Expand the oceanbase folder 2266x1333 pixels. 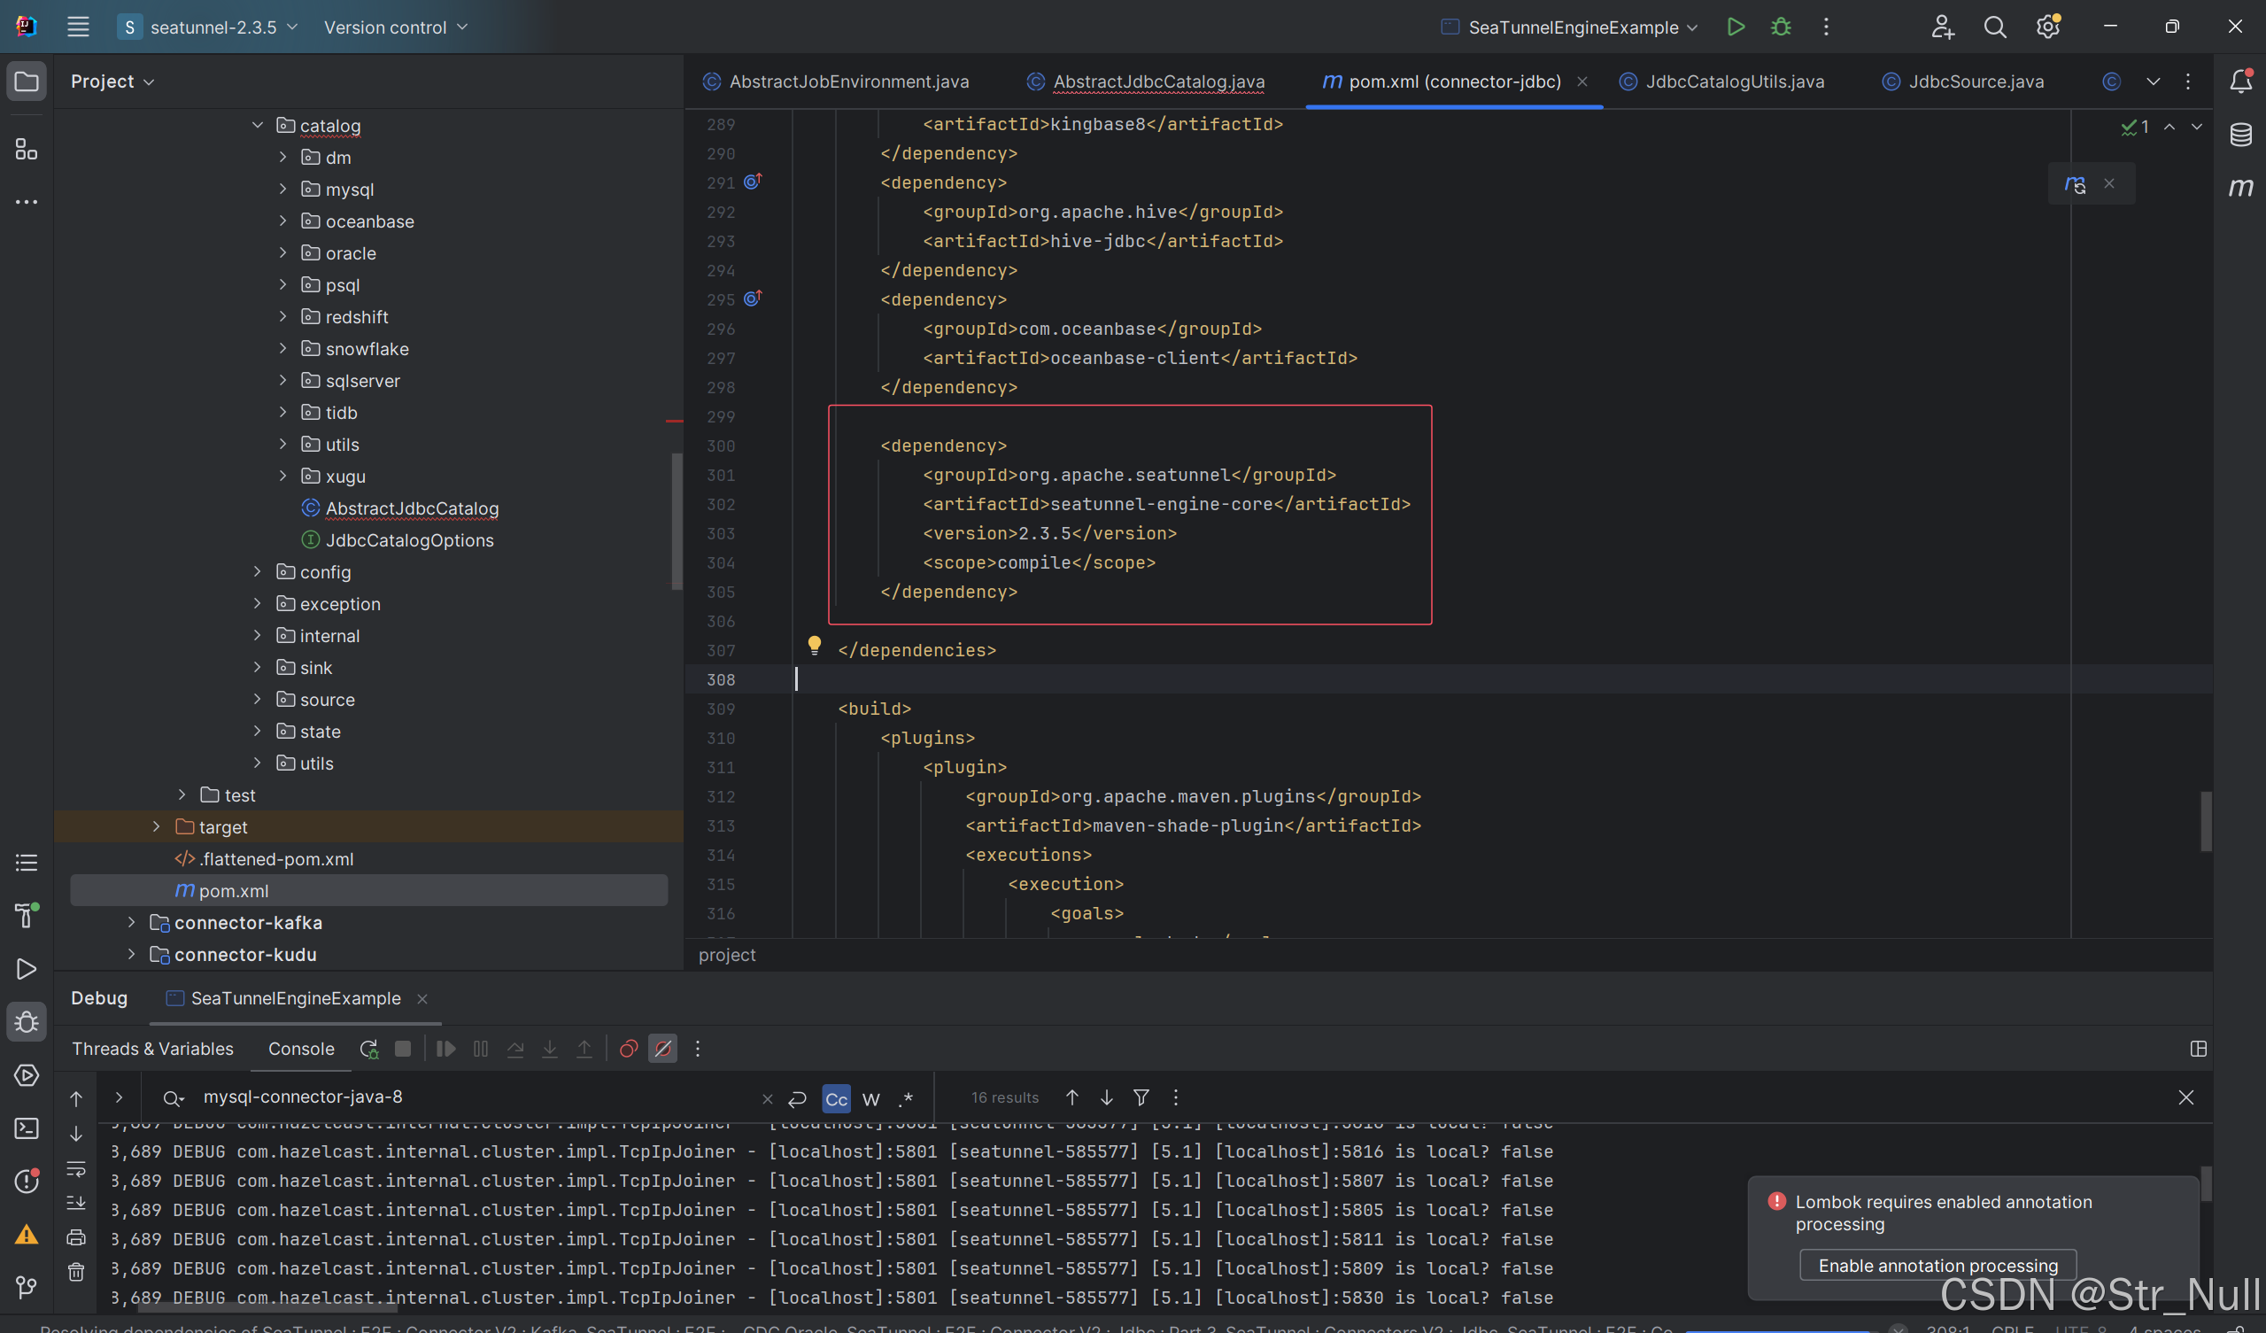click(x=282, y=221)
